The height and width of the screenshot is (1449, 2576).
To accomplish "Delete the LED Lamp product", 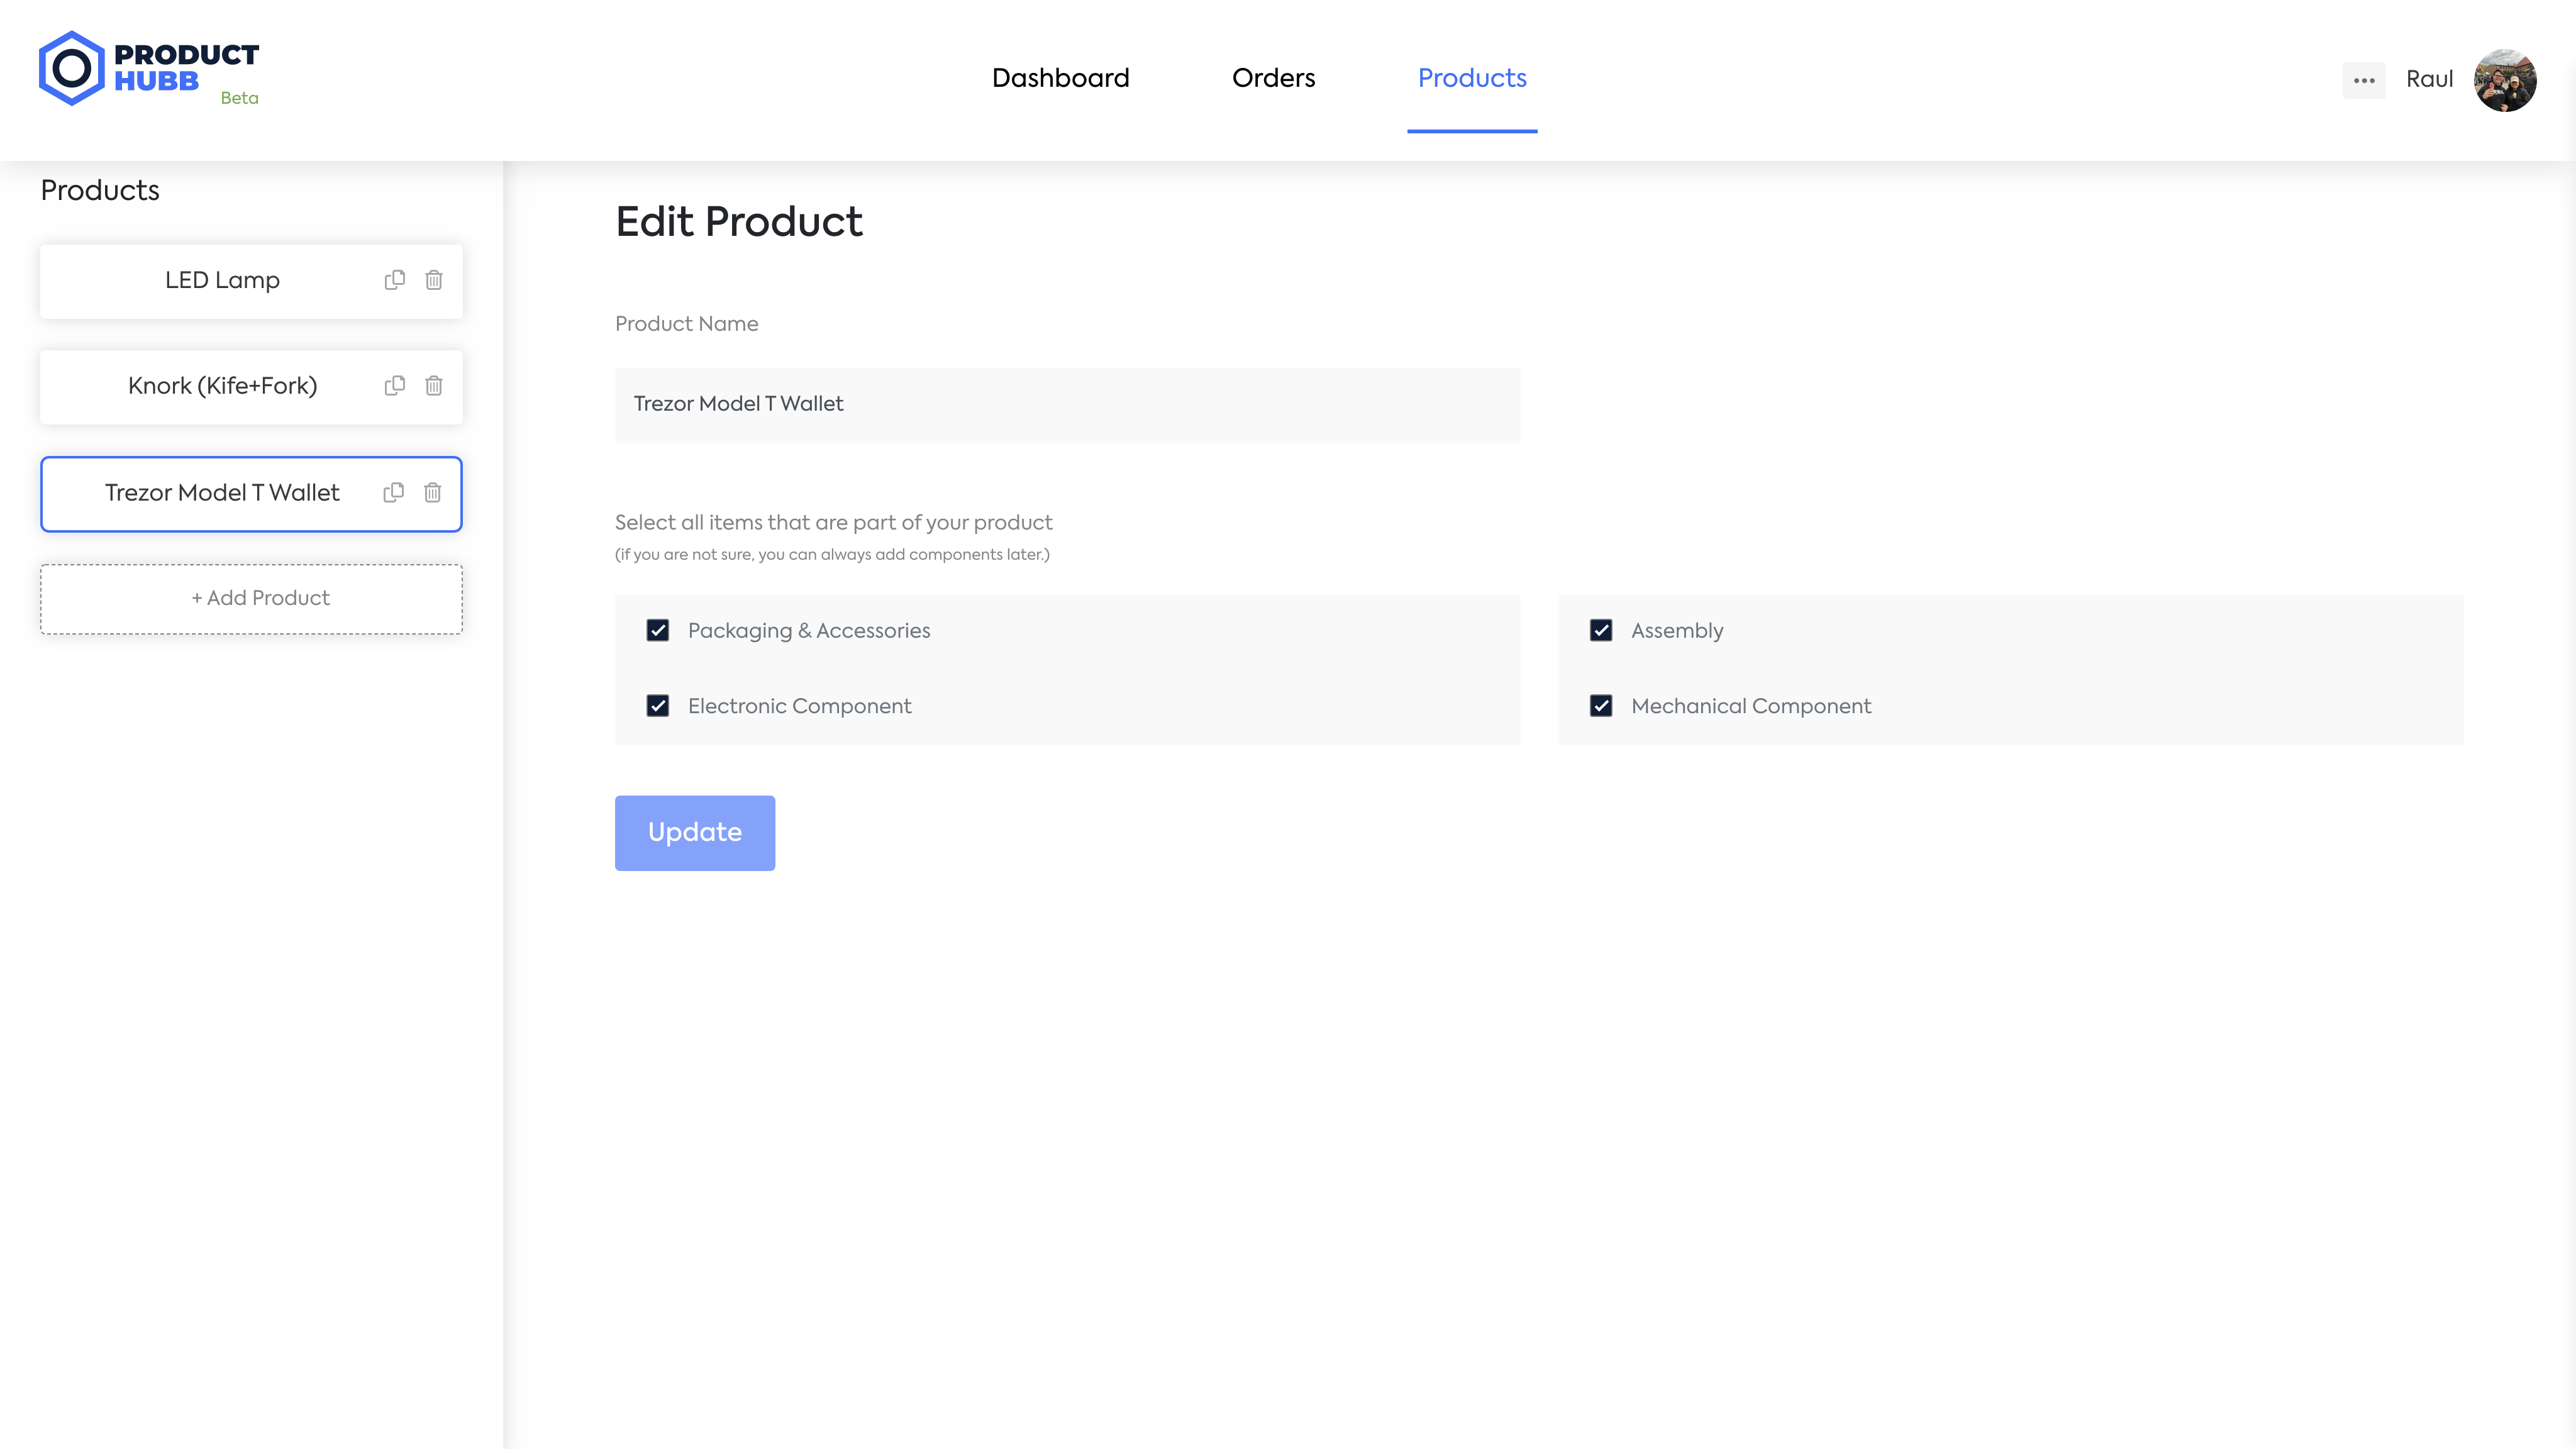I will pos(434,280).
